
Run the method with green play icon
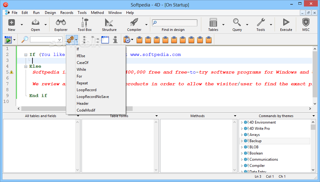pyautogui.click(x=8, y=40)
